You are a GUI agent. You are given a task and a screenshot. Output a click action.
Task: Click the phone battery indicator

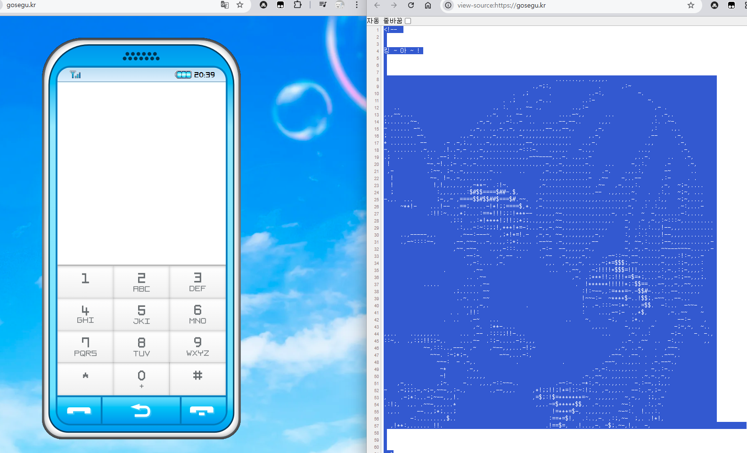point(183,74)
